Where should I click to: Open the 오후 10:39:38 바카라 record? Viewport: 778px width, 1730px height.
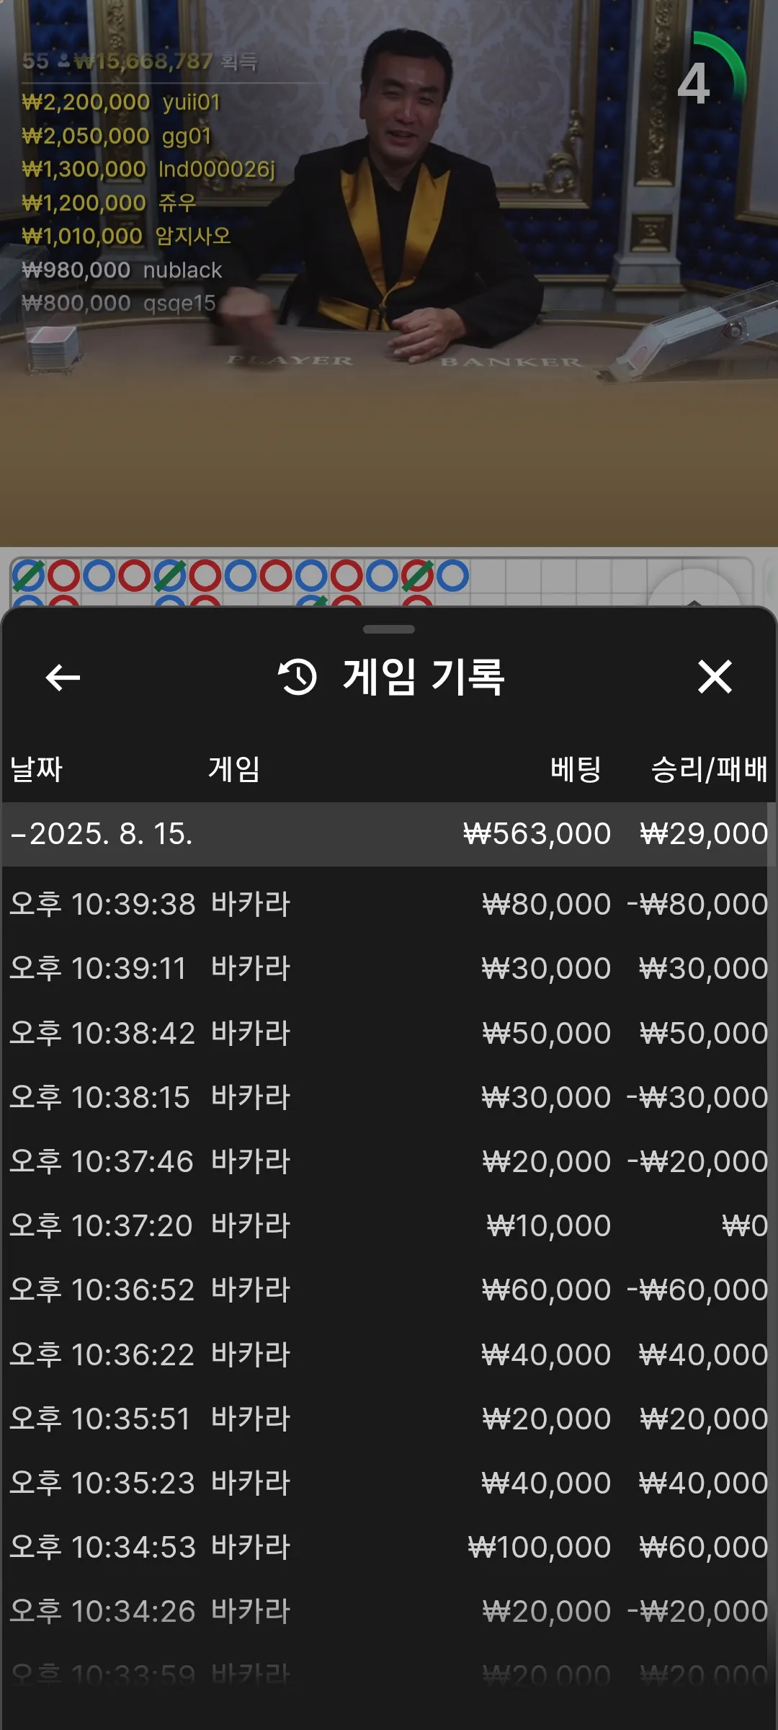coord(389,904)
